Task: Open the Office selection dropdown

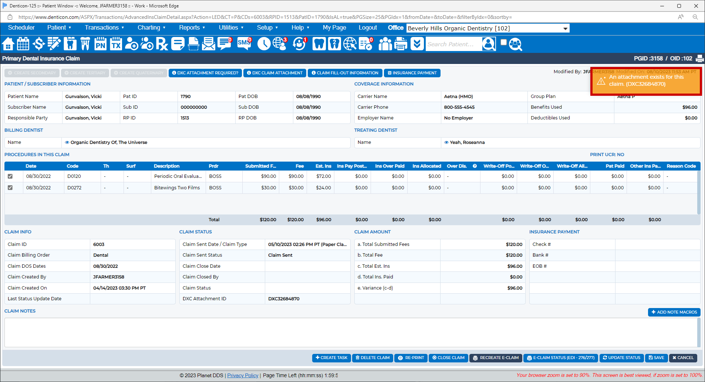Action: tap(488, 28)
